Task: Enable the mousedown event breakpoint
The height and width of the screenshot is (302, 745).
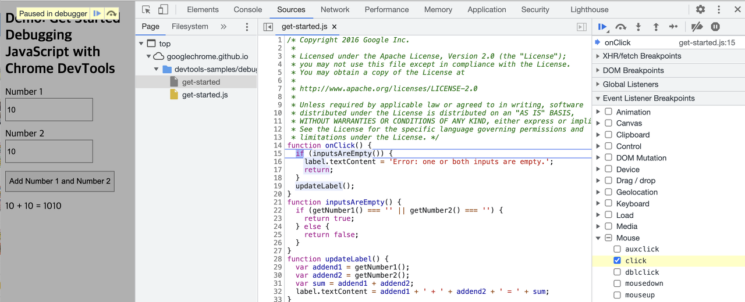Action: 618,283
